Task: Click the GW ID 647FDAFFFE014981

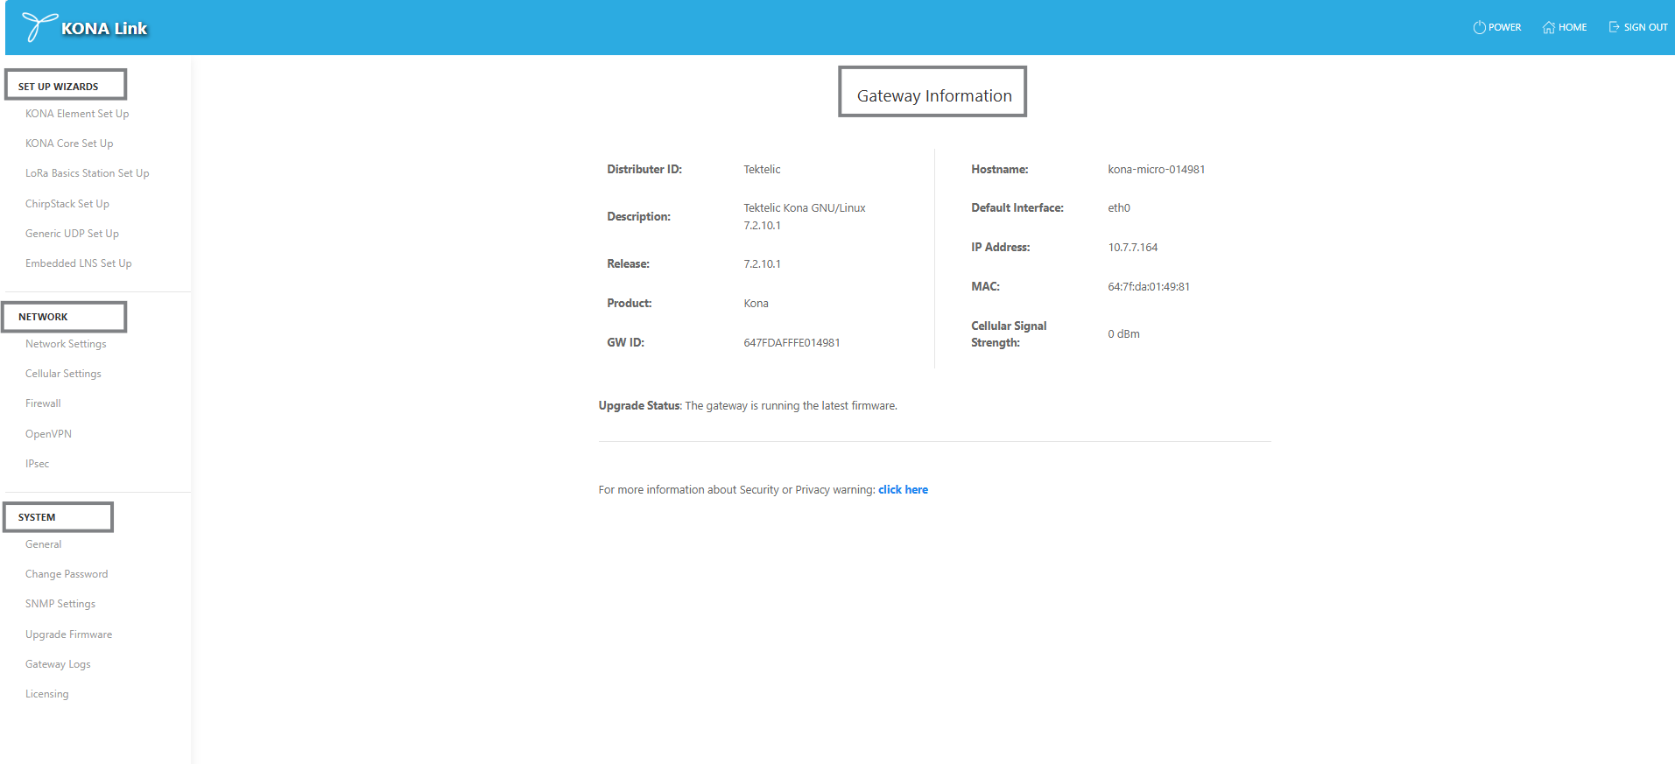Action: click(792, 343)
